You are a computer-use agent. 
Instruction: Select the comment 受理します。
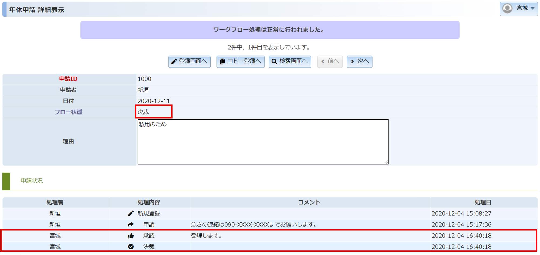pos(207,236)
